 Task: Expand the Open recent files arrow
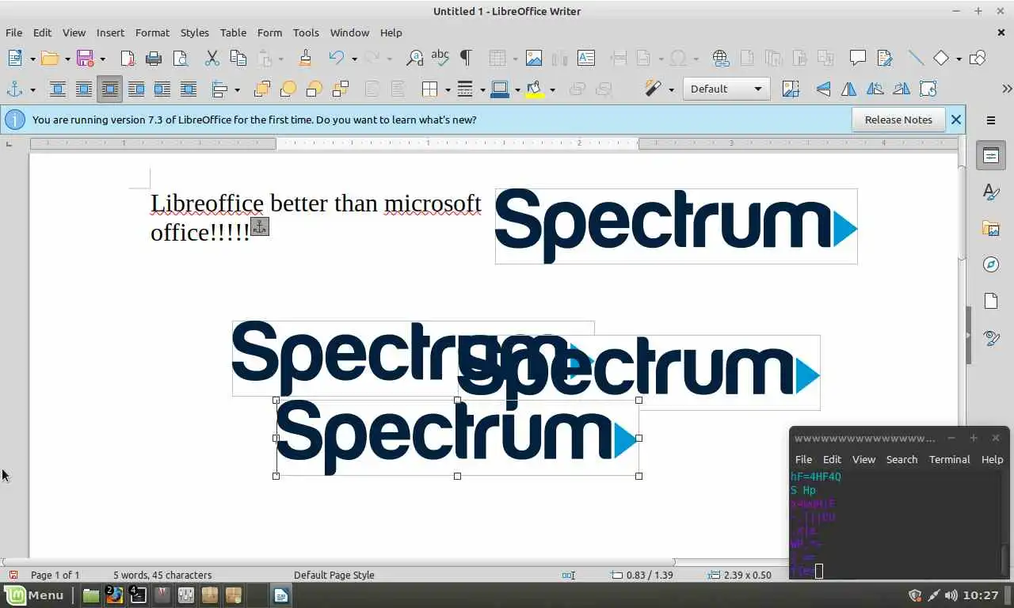point(67,59)
